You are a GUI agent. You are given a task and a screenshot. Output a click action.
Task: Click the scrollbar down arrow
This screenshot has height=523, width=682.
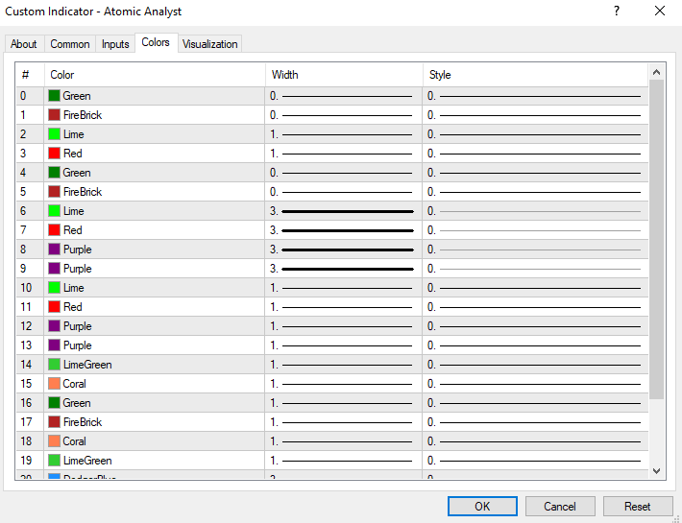pos(656,470)
